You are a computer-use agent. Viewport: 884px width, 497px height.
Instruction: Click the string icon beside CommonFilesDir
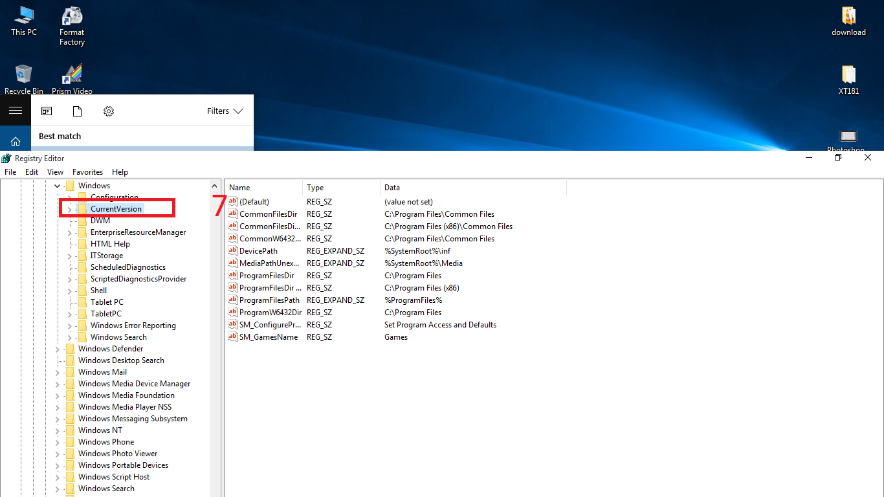point(234,214)
